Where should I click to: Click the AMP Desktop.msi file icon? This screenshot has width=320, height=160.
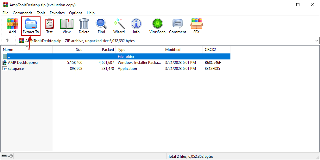tap(5, 62)
